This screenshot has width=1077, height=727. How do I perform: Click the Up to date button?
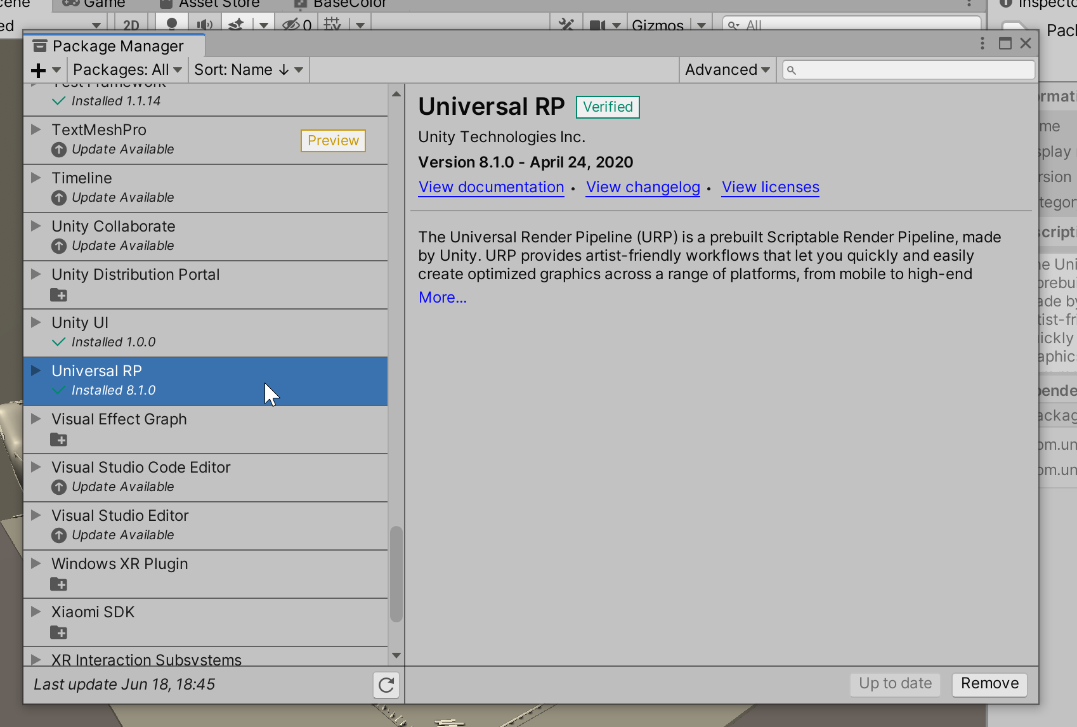point(895,683)
